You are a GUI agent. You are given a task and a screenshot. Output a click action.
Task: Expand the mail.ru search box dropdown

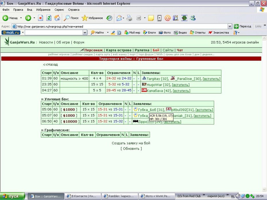(x=85, y=32)
